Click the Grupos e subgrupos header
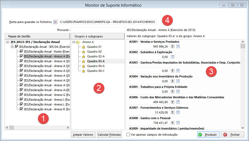249x141 pixels. (x=98, y=36)
